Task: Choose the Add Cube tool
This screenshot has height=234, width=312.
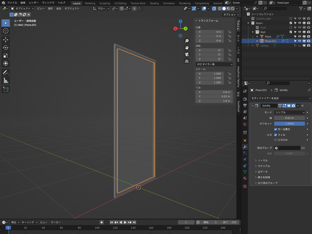Action: tap(6, 89)
